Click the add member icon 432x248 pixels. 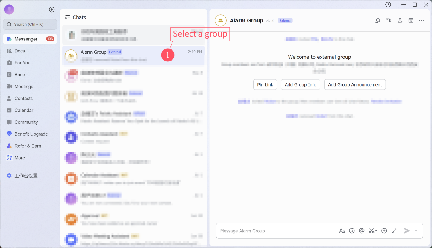click(x=400, y=21)
